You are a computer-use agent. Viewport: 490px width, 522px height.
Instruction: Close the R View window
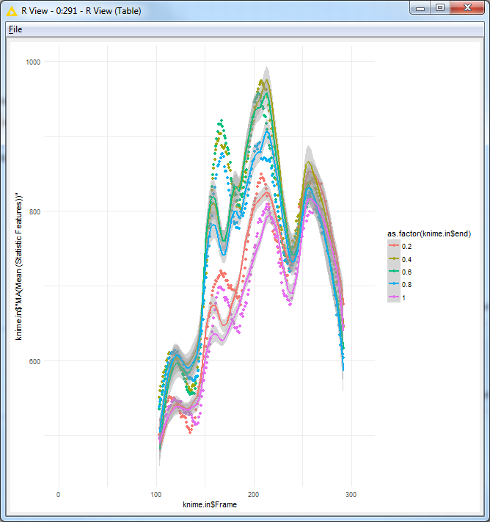tap(467, 9)
